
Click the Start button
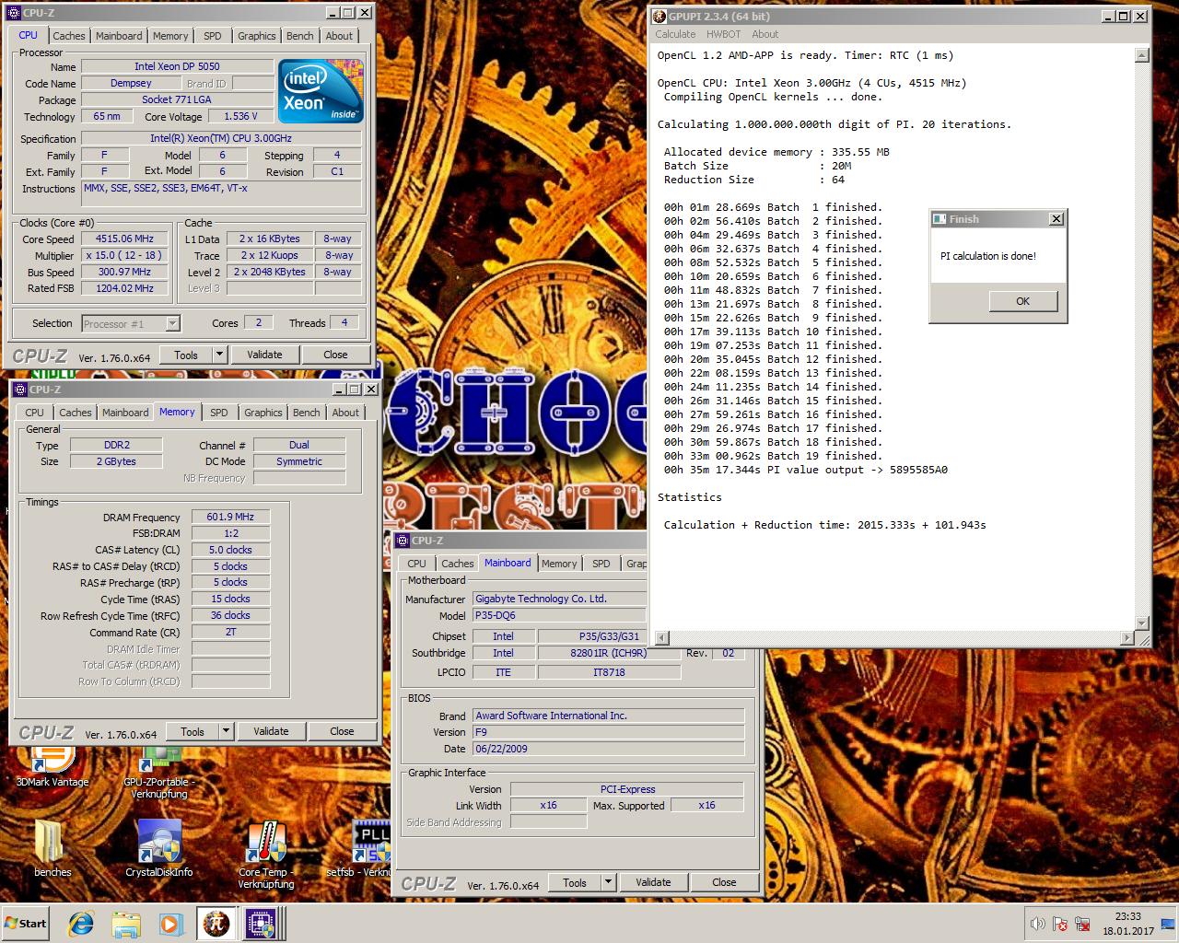click(26, 924)
